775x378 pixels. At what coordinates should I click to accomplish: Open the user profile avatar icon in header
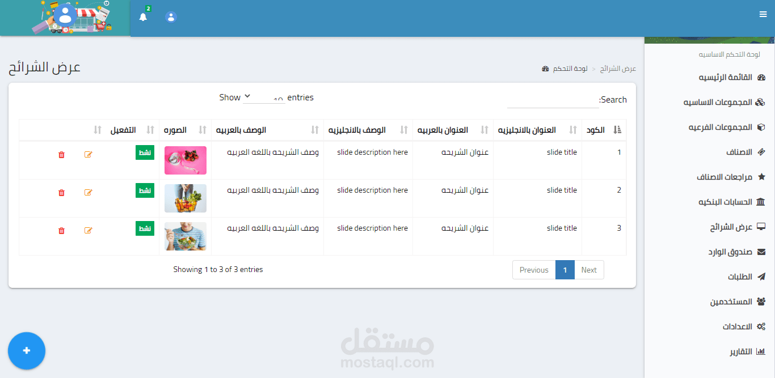point(171,17)
